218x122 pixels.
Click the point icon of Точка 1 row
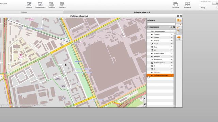152,38
